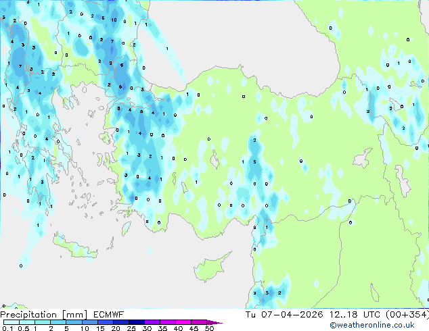Click the 30–35 mm purple legend swatch
The height and width of the screenshot is (331, 429).
point(152,322)
